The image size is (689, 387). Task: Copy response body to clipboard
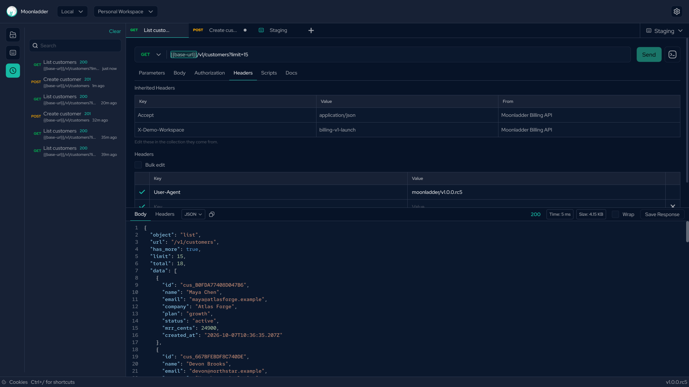point(212,214)
